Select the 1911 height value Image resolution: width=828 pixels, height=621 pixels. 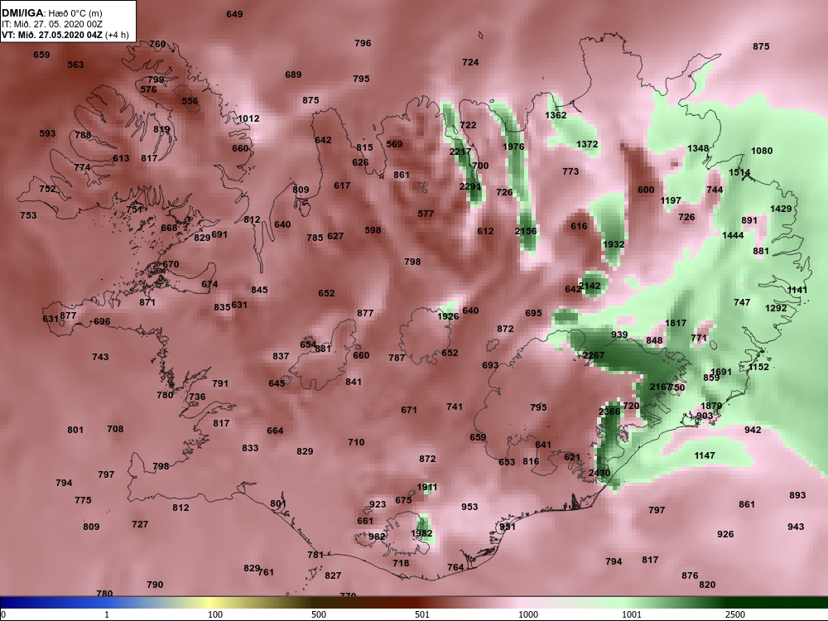point(426,488)
